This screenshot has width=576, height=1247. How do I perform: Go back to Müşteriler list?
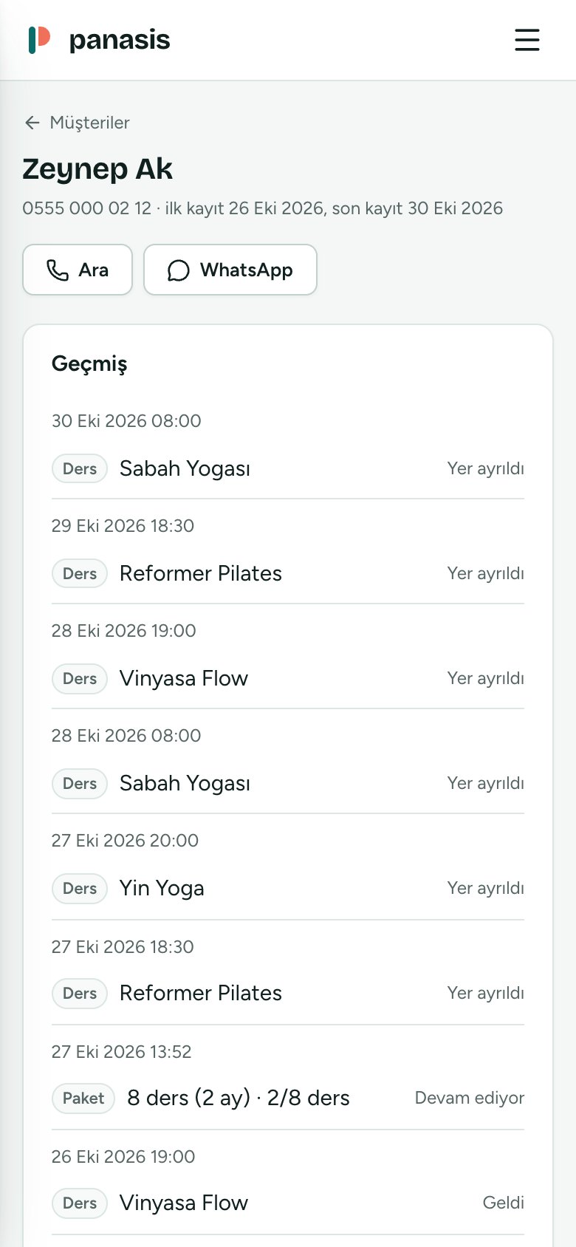89,123
